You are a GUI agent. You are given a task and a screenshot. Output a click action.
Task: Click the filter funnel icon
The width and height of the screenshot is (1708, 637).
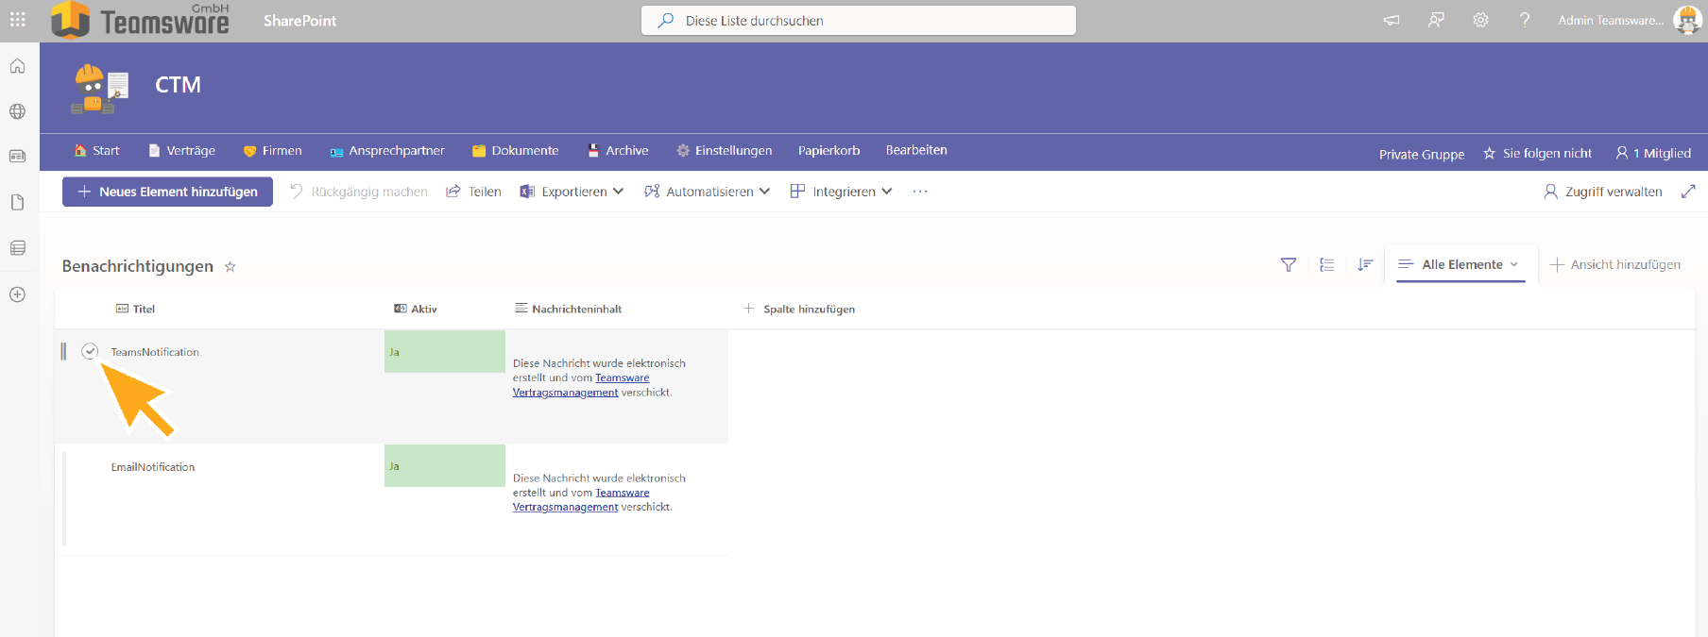coord(1288,265)
